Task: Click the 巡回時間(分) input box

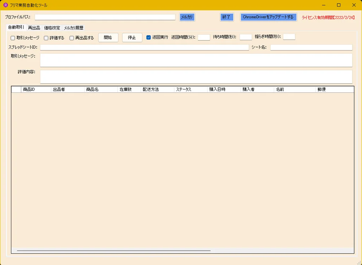Action: (x=204, y=37)
